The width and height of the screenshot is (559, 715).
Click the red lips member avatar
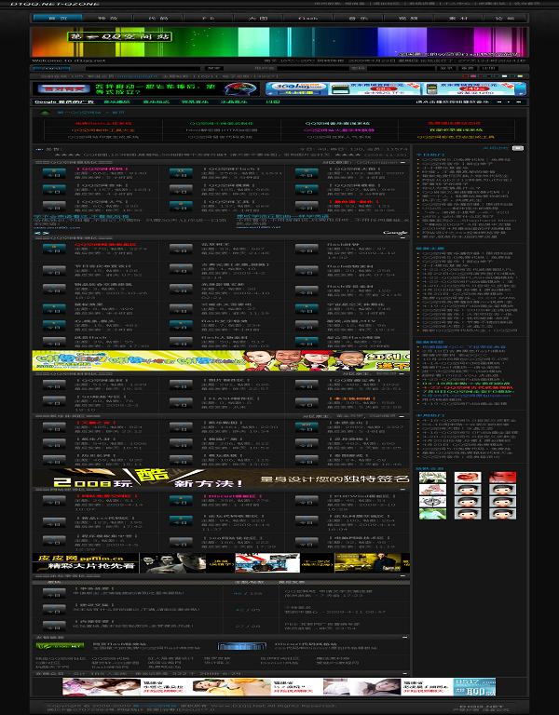468,478
